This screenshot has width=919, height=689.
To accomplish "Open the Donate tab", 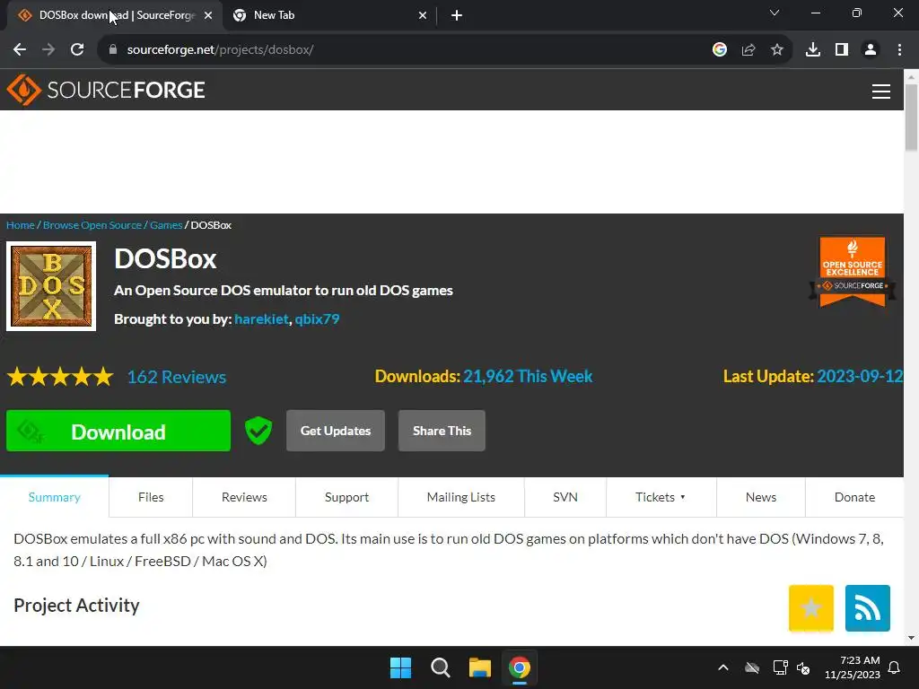I will point(854,497).
